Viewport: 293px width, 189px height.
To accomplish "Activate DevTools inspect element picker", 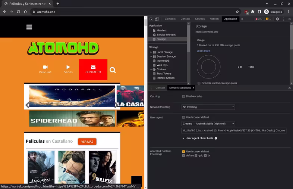I will point(151,19).
